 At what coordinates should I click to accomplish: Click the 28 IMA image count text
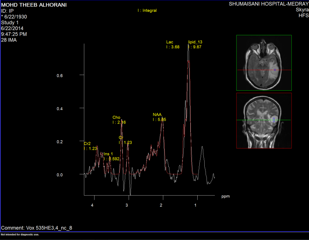click(x=9, y=40)
